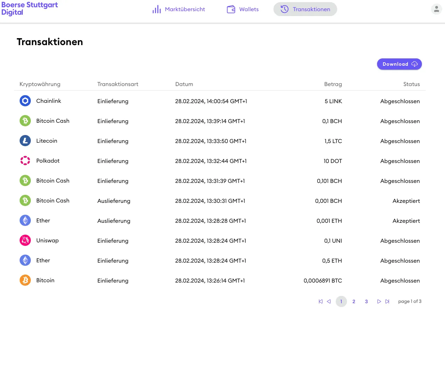
Task: Click the orange Bitcoin coin icon
Action: (25, 280)
